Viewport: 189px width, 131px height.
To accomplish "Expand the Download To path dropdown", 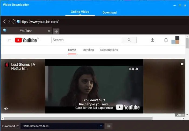I will (x=101, y=126).
